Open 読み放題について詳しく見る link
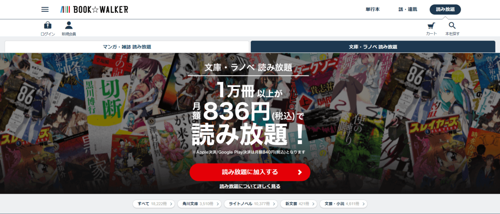Screen dimensions: 500x214 [250, 186]
